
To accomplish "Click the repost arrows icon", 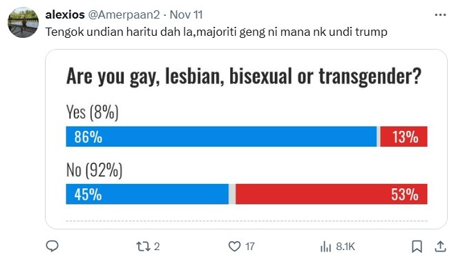I will click(144, 247).
